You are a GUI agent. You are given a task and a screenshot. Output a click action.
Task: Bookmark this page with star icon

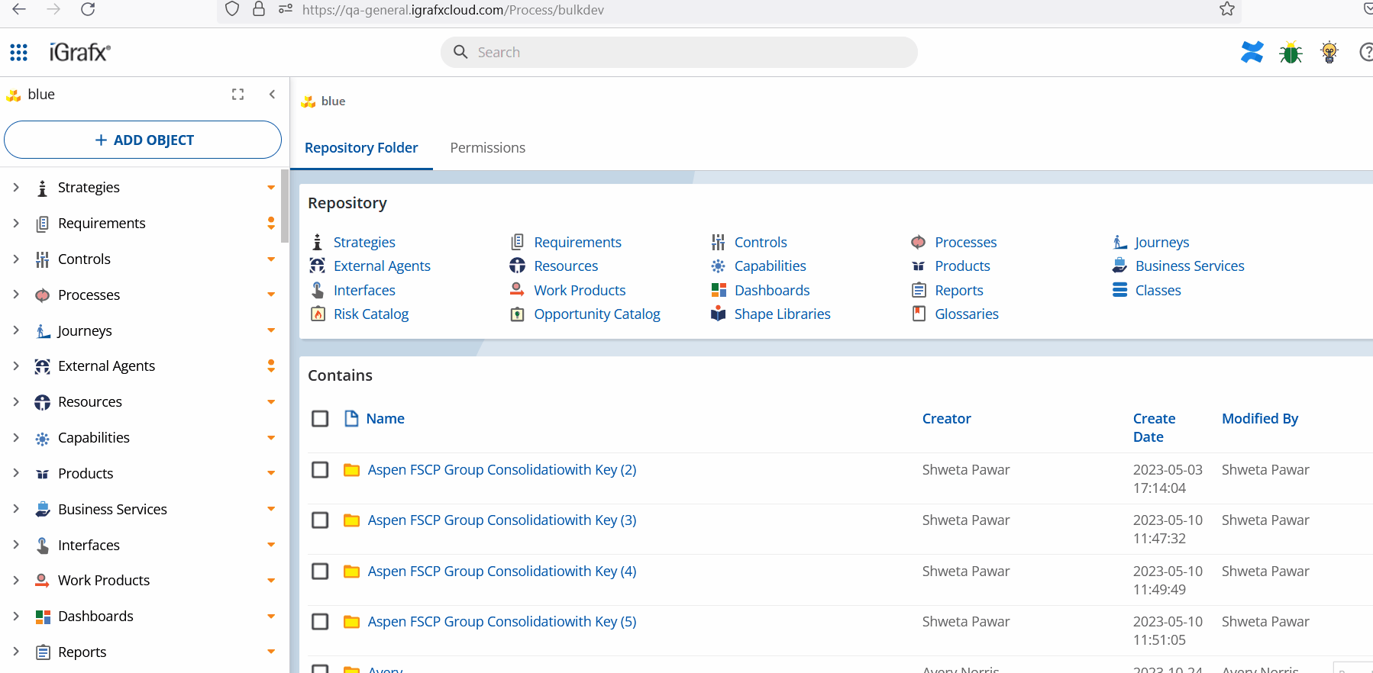click(x=1226, y=9)
